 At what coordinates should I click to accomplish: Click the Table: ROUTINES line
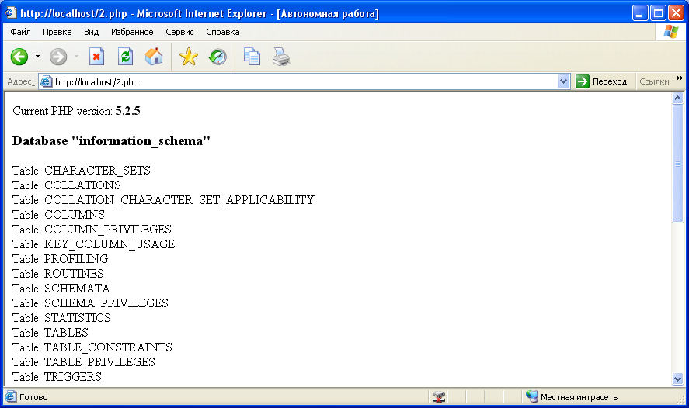pos(58,274)
